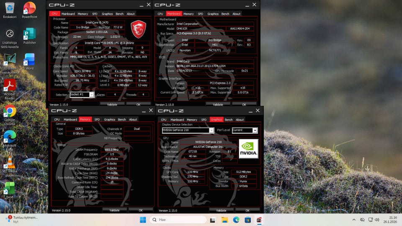Open Task View from the taskbar
Viewport: 402px width, 226px height.
[x=213, y=220]
